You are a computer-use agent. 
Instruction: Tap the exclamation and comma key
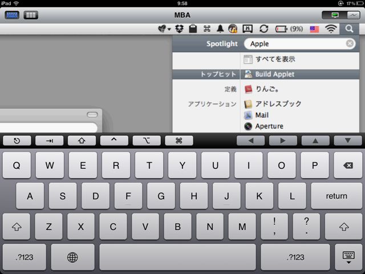[274, 227]
